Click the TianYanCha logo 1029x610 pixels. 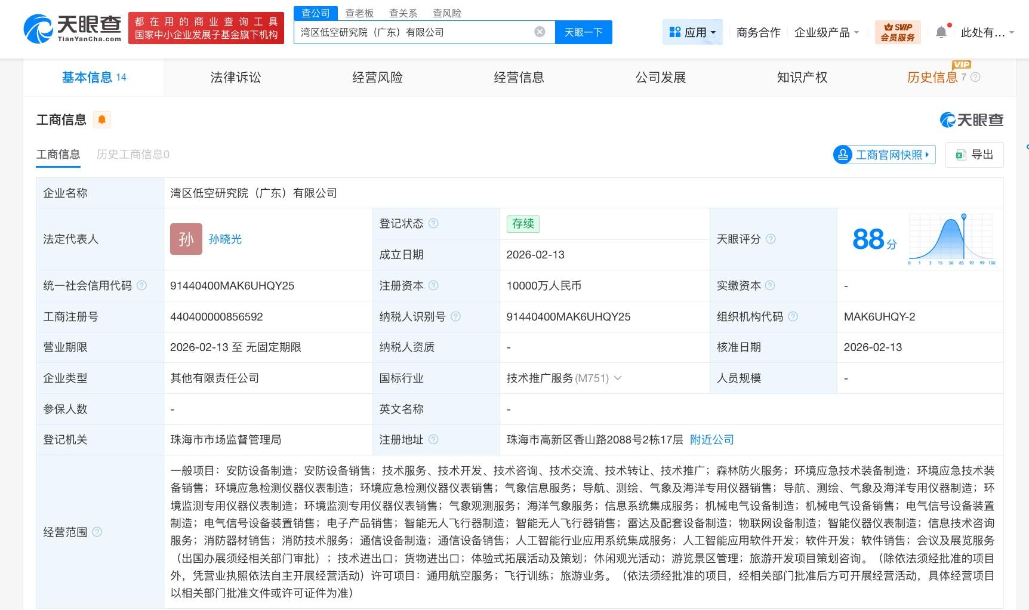pos(72,29)
